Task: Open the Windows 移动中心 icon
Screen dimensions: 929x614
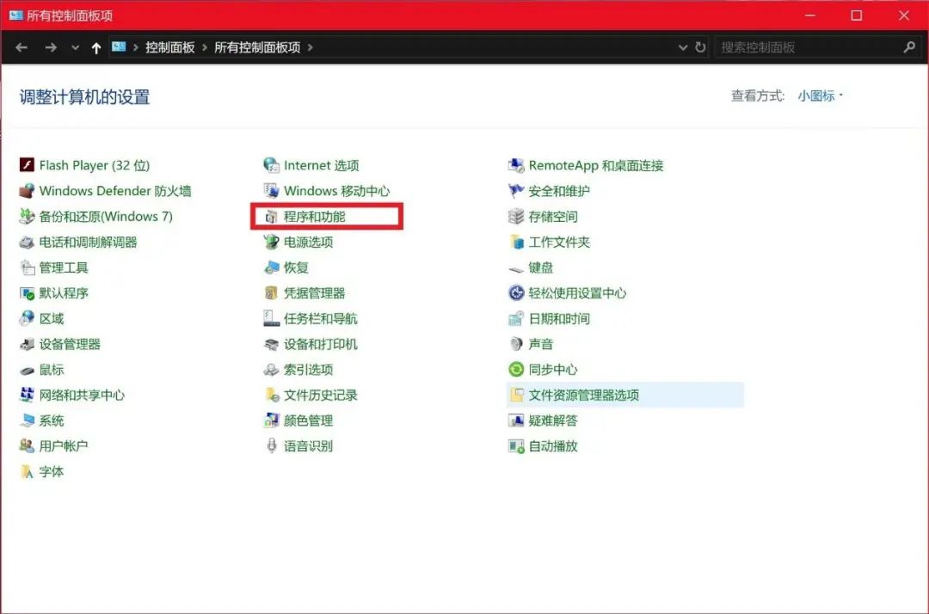Action: pos(271,191)
